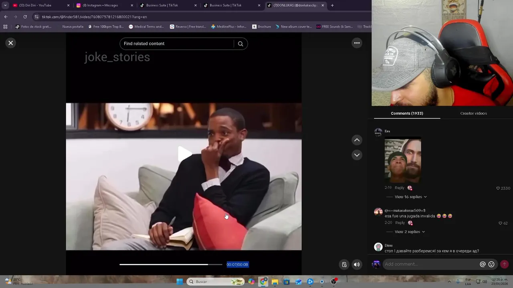Click the tiktok.com address bar URL
513x288 pixels.
point(94,17)
